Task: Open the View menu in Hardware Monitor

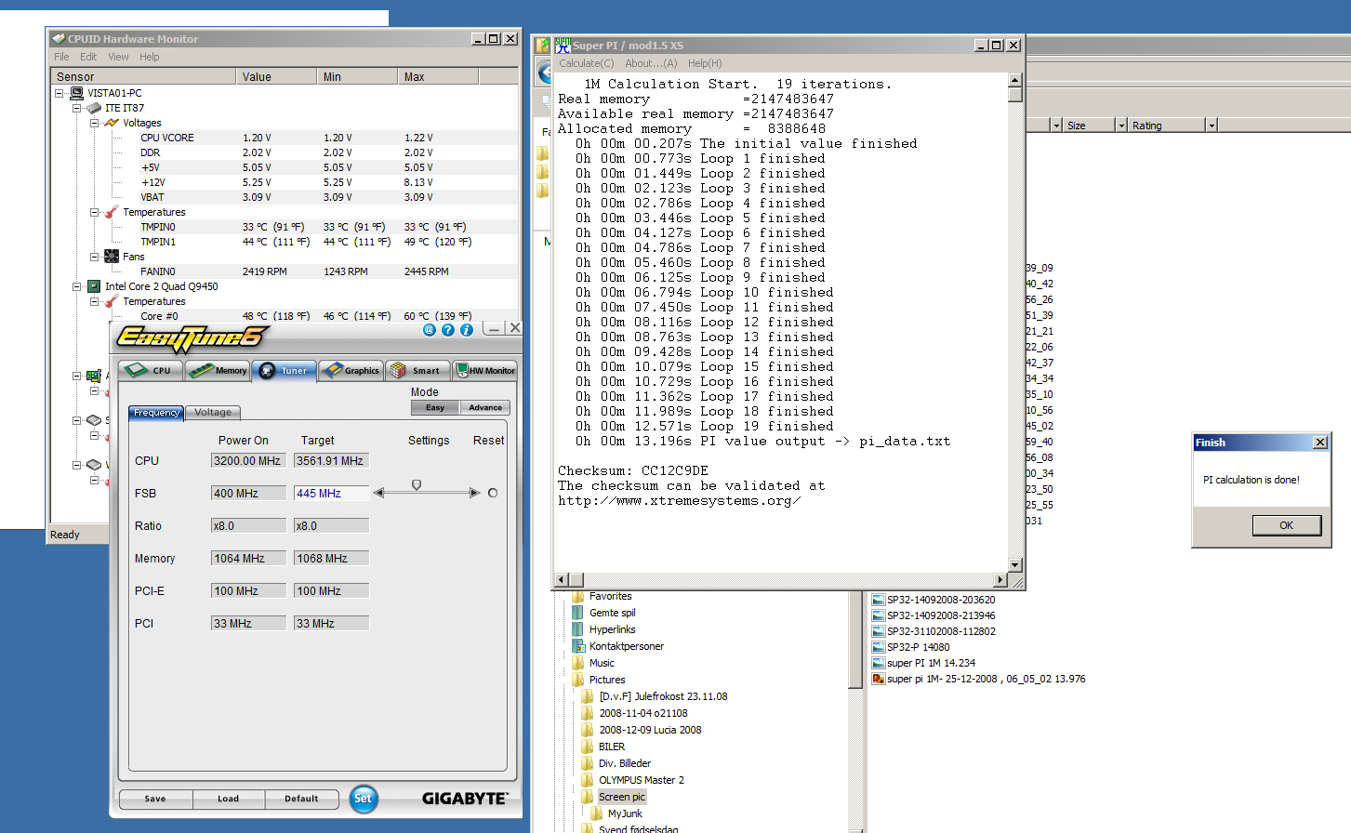Action: point(118,57)
